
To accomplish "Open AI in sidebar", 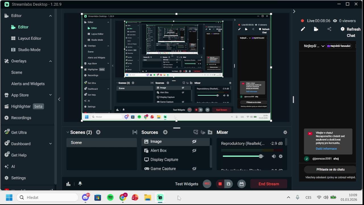I will [x=9, y=167].
